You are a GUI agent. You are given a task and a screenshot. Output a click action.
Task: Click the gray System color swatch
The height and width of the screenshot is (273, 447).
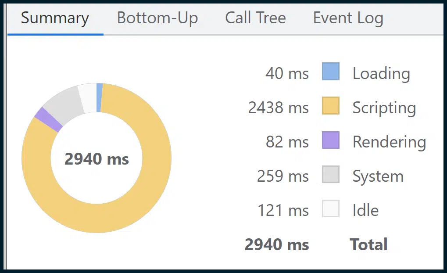point(331,175)
